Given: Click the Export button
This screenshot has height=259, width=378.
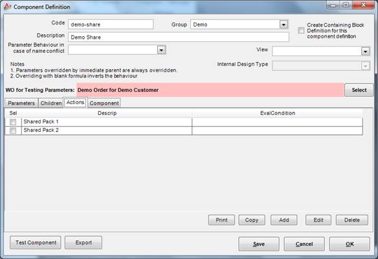Looking at the screenshot, I should tap(83, 242).
